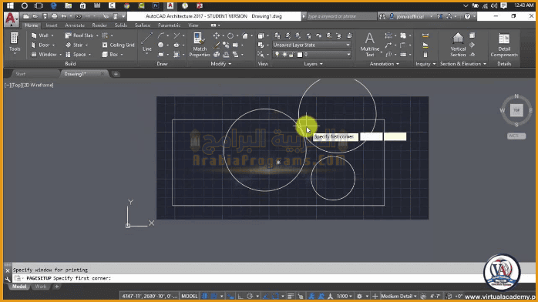
Task: Select the Space tool
Action: click(76, 55)
